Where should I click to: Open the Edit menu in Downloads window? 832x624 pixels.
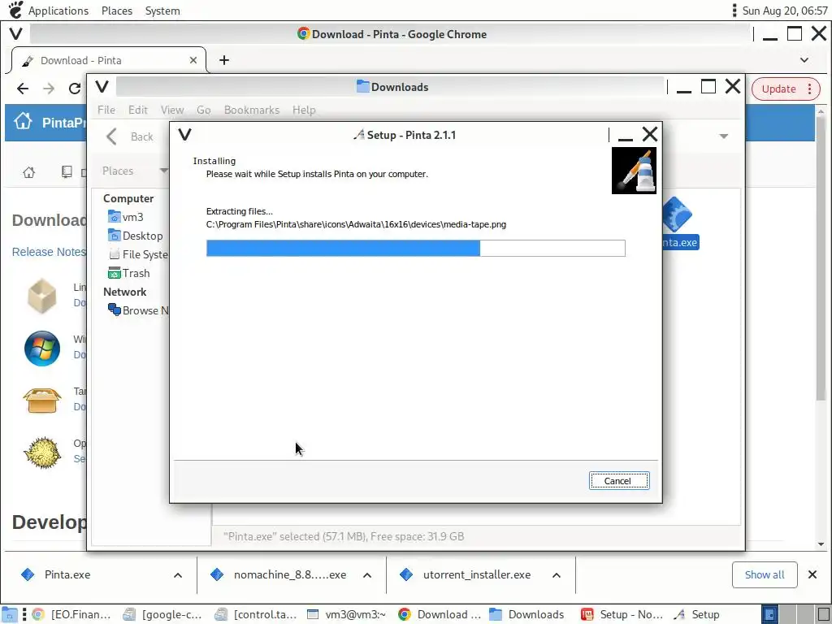tap(138, 110)
